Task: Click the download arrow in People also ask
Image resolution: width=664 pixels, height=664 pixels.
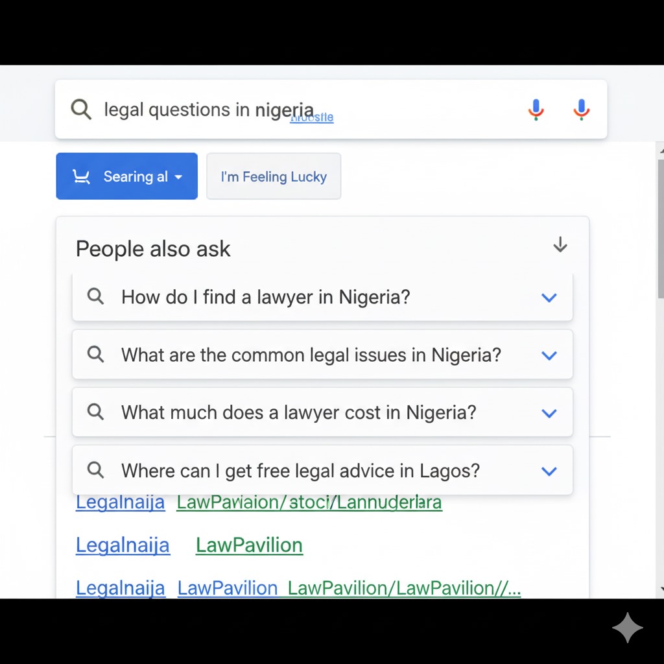Action: tap(560, 245)
